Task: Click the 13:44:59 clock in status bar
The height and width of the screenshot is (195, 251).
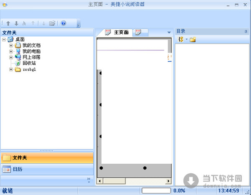Action: click(x=228, y=190)
